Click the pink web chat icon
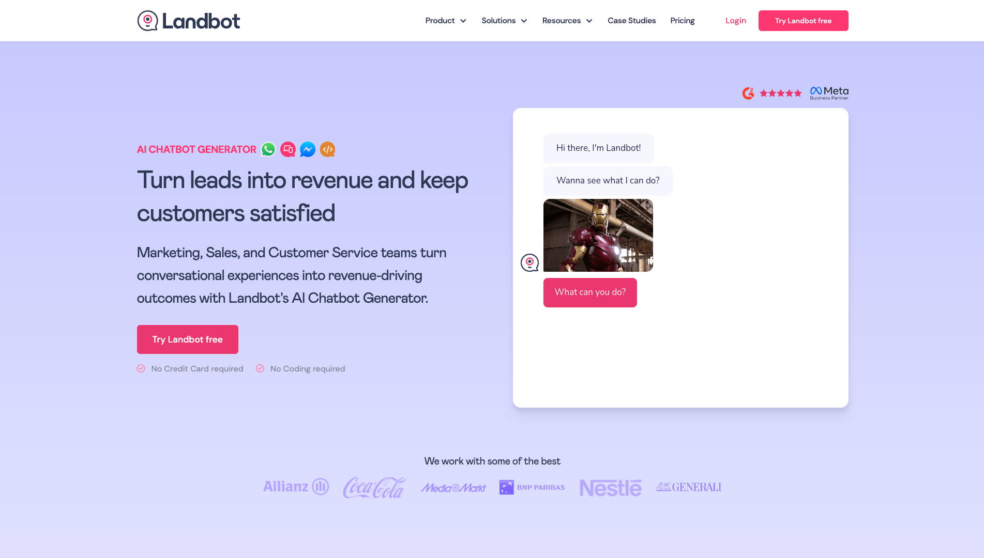984x558 pixels. 288,149
